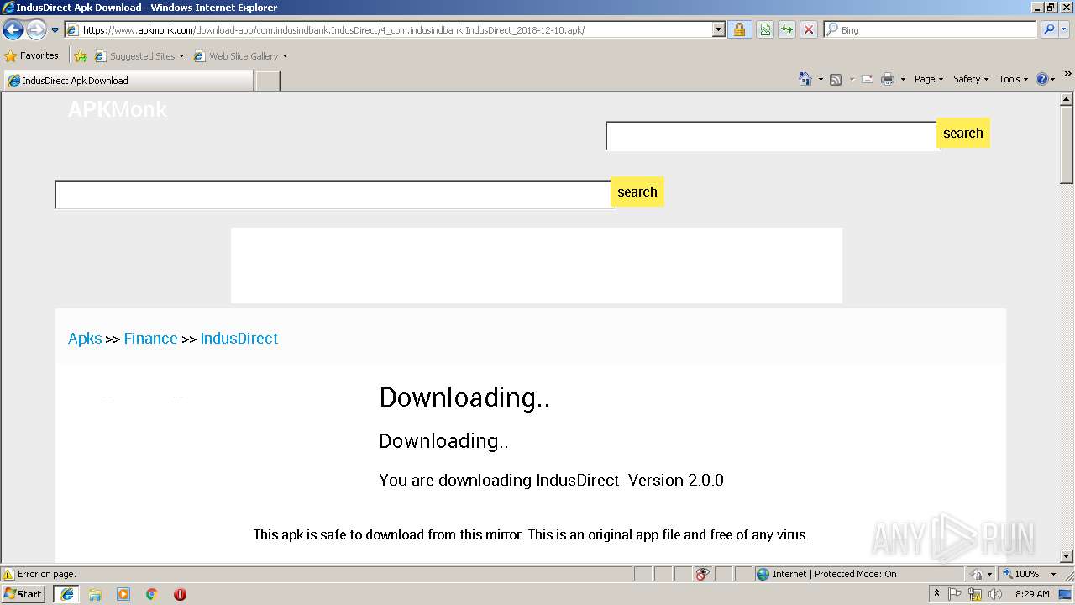Click the Error on page warning icon

pos(8,575)
